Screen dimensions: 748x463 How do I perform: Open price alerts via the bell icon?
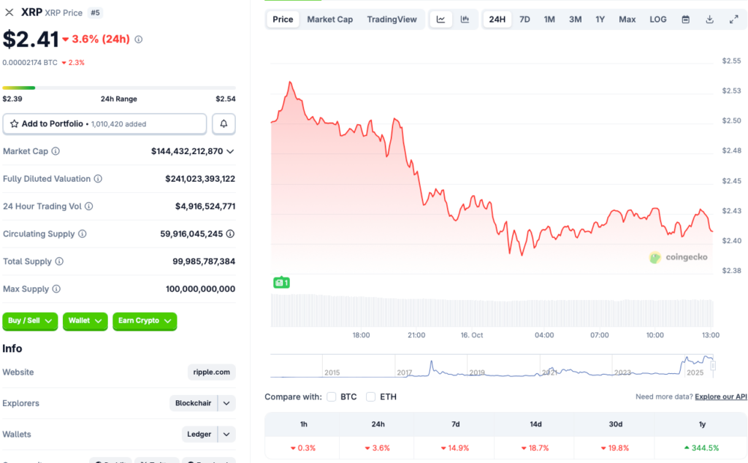coord(224,123)
